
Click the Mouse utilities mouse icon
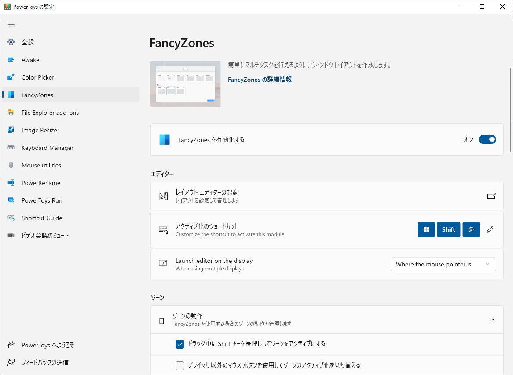pyautogui.click(x=11, y=165)
